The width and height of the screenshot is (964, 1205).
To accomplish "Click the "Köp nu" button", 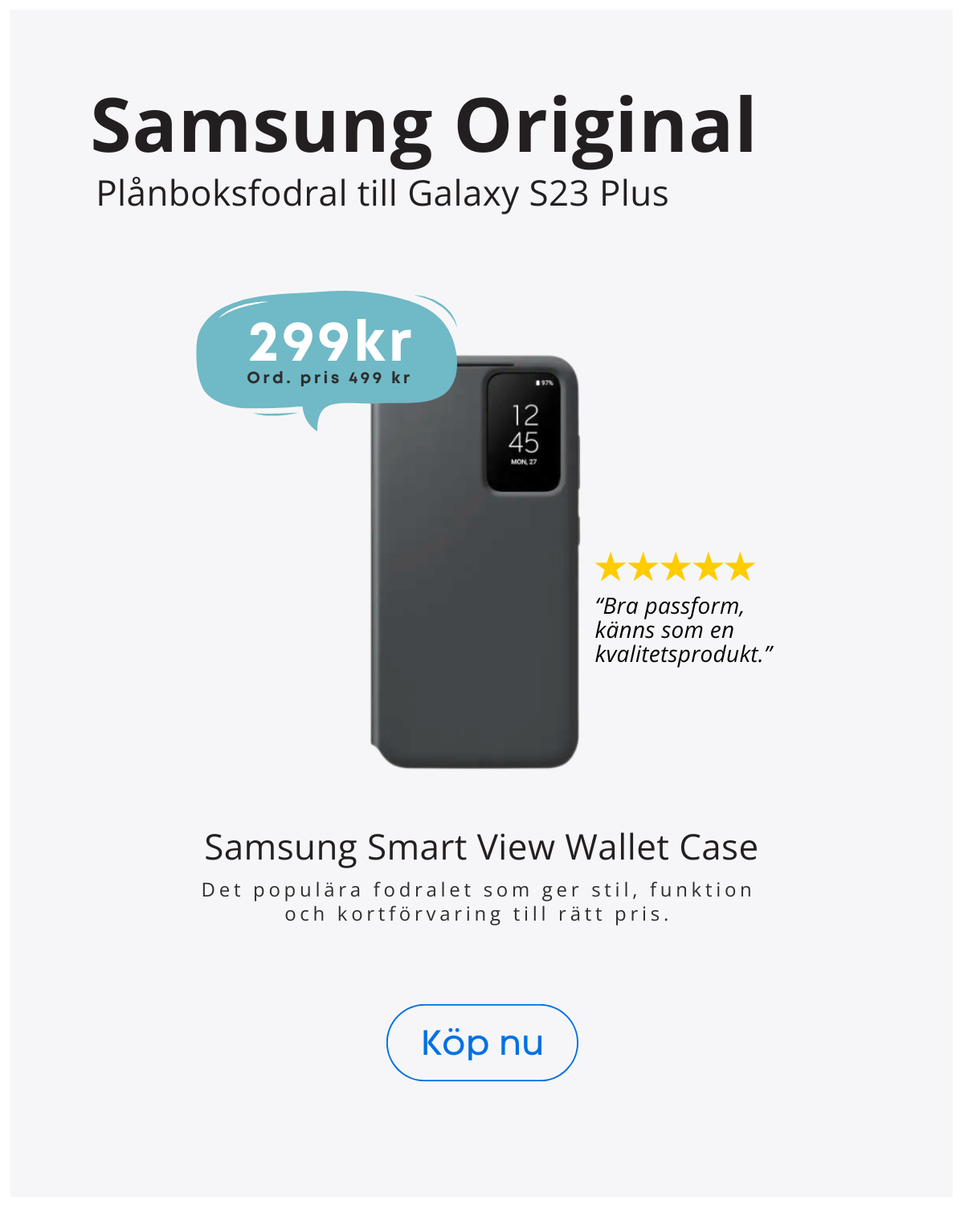I will (482, 1043).
